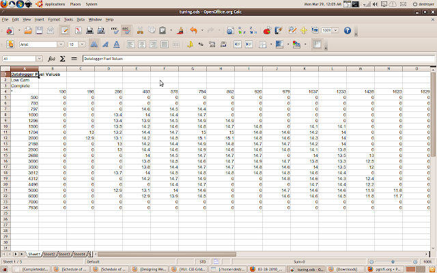Expand the Font Size dropdown
437x273 pixels.
click(83, 44)
